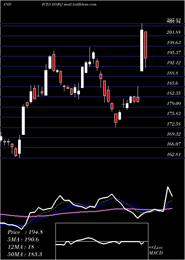Screen dimensions: 185x260
Task: Click the 169.32 price axis label
Action: 174,134
